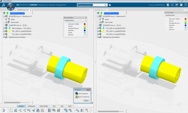Viewport: 188px width, 113px height.
Task: Click the compass play button icon
Action: [11, 6]
